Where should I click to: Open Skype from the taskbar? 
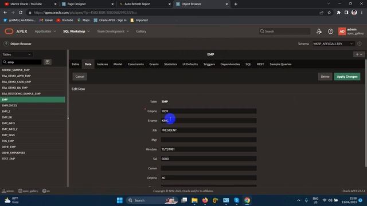click(x=236, y=200)
